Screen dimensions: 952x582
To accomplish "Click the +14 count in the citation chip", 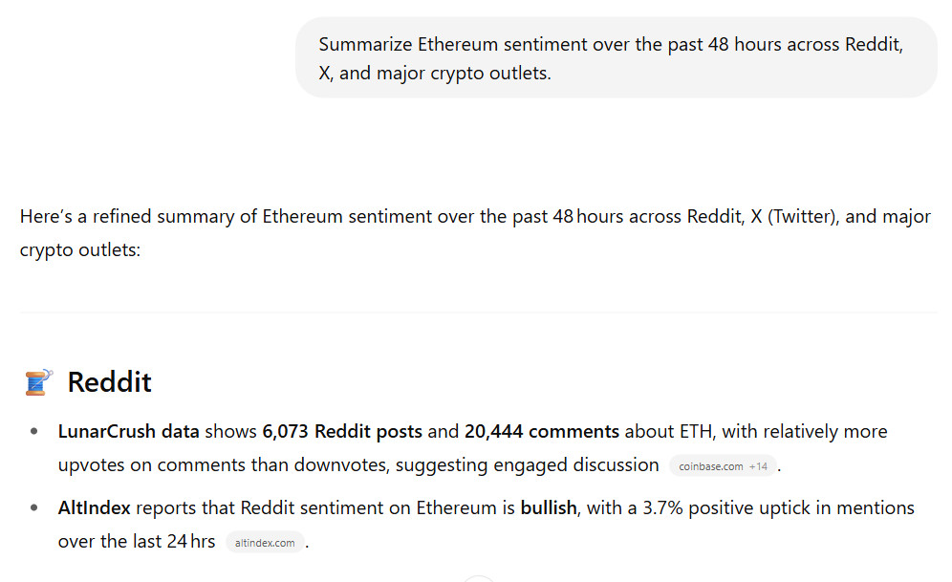I will point(758,466).
